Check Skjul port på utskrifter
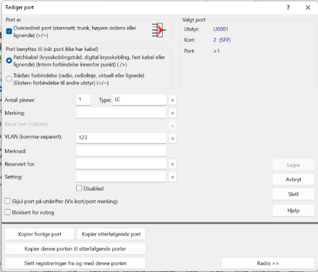Screen dimensions: 318x272 (8, 201)
